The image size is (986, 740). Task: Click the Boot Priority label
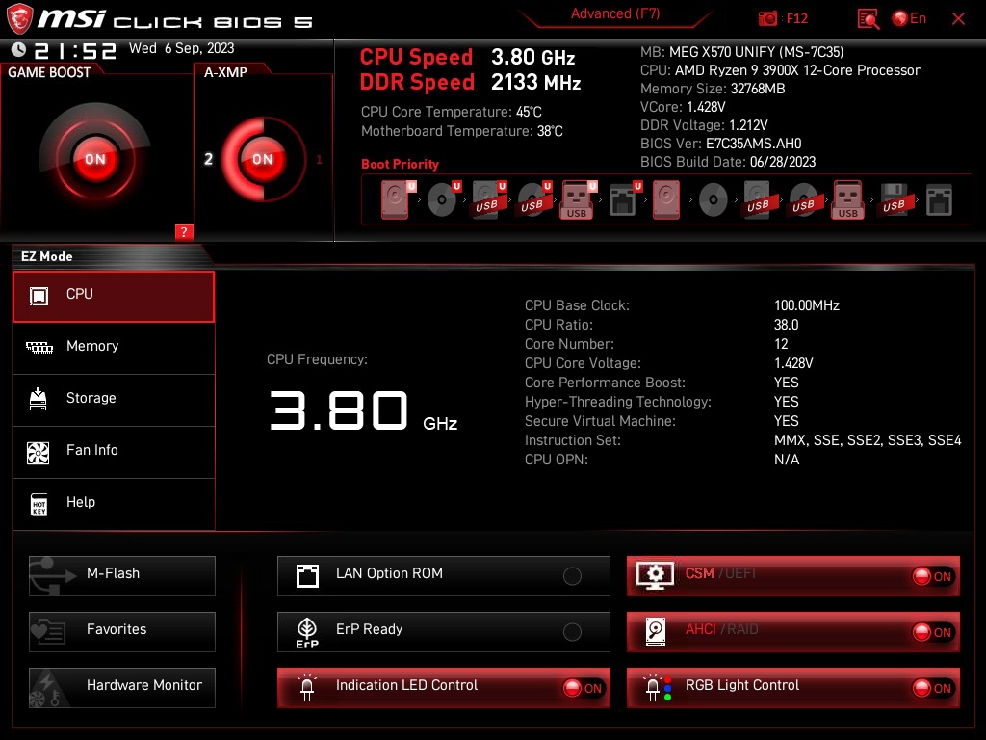[x=400, y=164]
